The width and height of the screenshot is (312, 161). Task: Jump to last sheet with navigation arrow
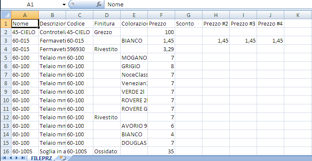click(x=23, y=158)
